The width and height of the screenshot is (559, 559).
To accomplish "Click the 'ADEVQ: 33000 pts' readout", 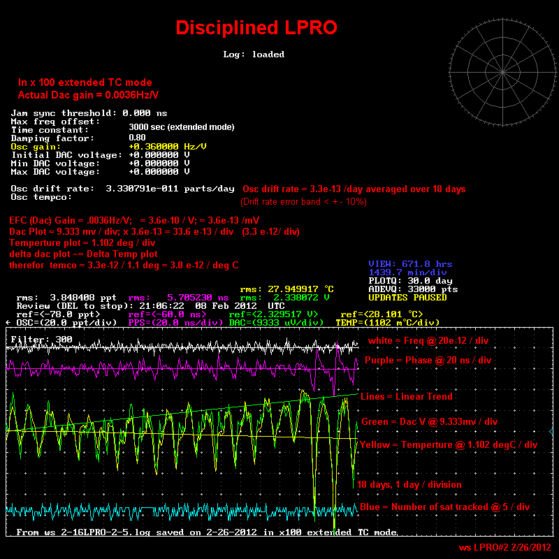I will click(x=413, y=289).
